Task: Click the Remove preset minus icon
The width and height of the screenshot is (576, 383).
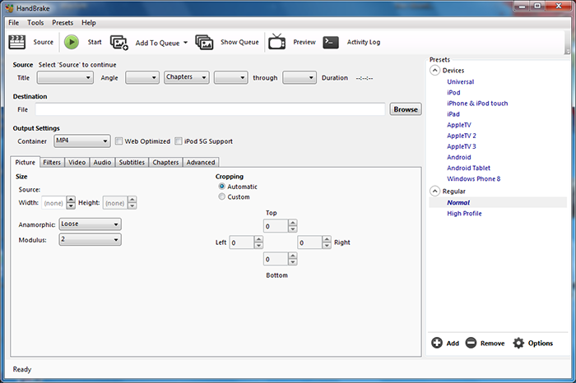Action: coord(471,343)
